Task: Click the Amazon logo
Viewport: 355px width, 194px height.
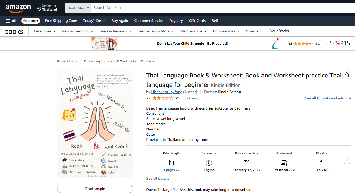Action: [18, 8]
